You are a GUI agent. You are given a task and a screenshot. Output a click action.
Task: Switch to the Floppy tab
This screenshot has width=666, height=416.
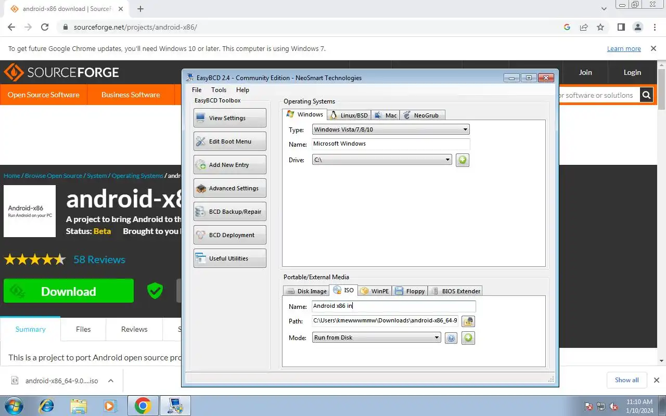(x=410, y=291)
